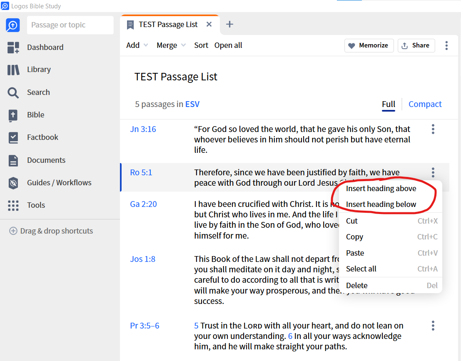Click the Share button
Screen dimensions: 461x361
416,45
